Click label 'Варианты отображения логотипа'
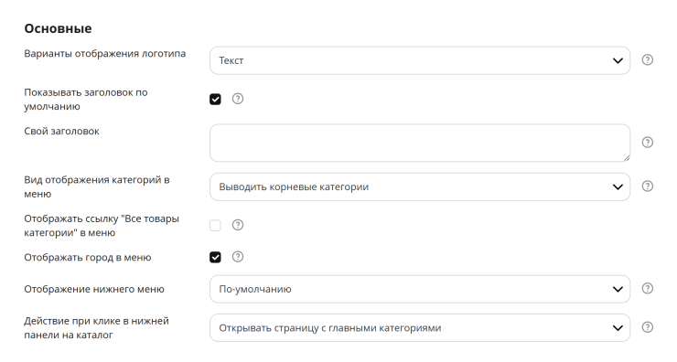Screen dimensions: 677x362 tap(105, 54)
